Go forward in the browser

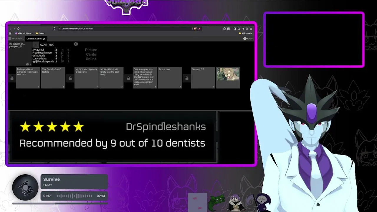[14, 29]
